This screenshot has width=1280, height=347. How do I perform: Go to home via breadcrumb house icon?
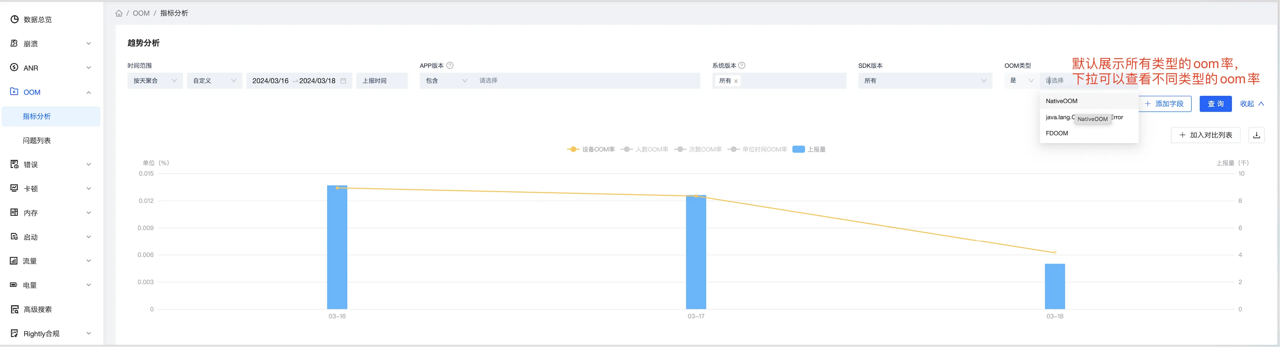pyautogui.click(x=119, y=13)
